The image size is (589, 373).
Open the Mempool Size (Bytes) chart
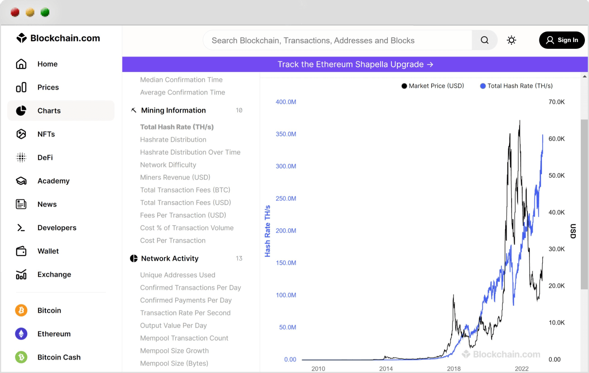[174, 364]
